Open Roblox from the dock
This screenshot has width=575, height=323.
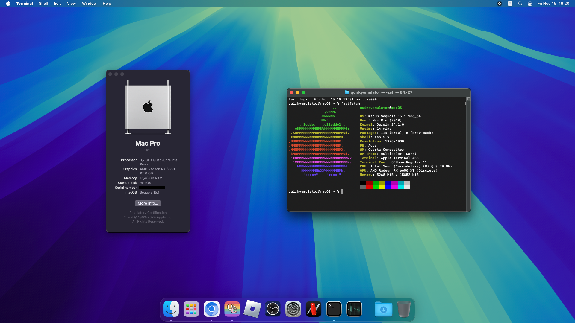pyautogui.click(x=252, y=309)
